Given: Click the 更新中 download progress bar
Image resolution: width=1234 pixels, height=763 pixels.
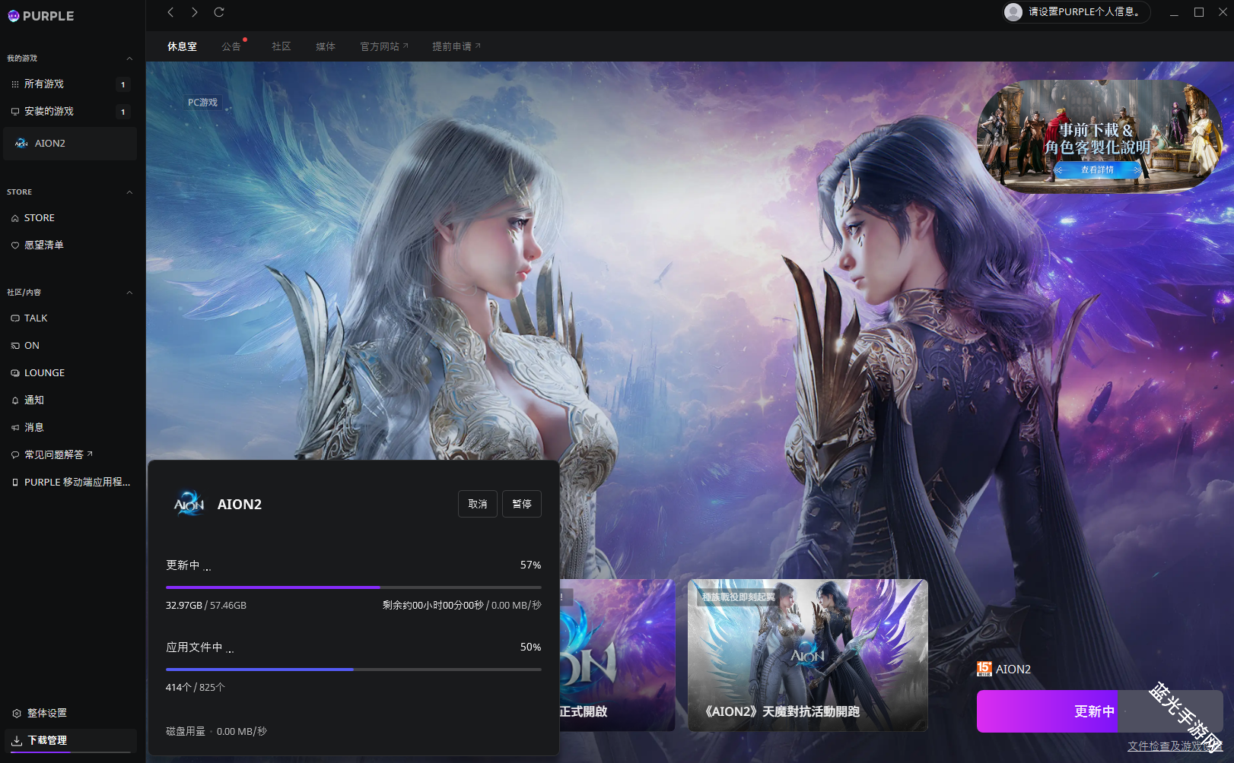Looking at the screenshot, I should [x=353, y=587].
